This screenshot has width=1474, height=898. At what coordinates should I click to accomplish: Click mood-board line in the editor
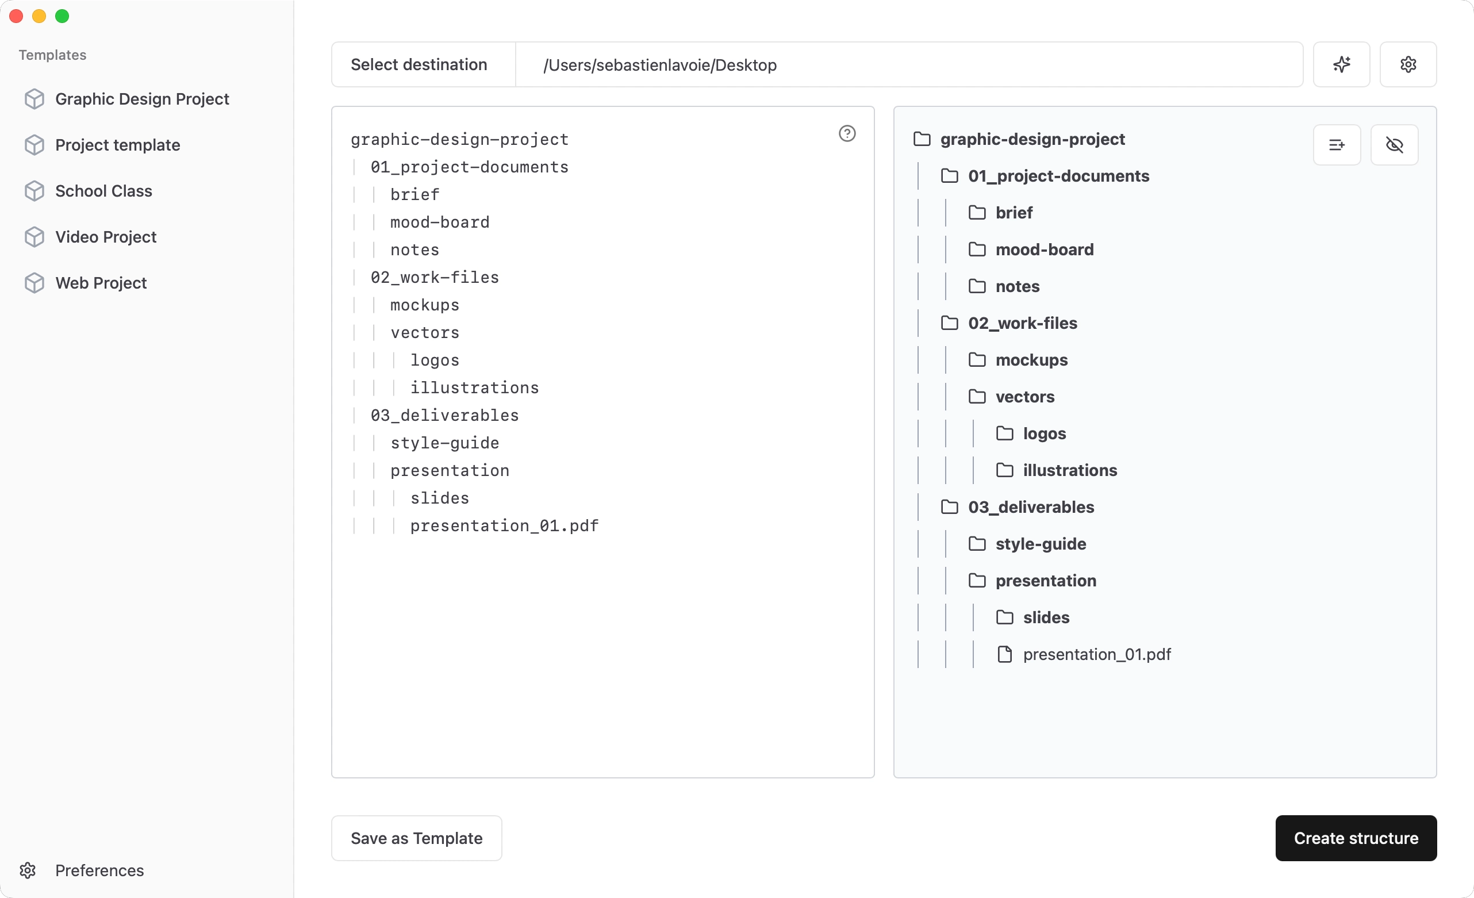(439, 222)
